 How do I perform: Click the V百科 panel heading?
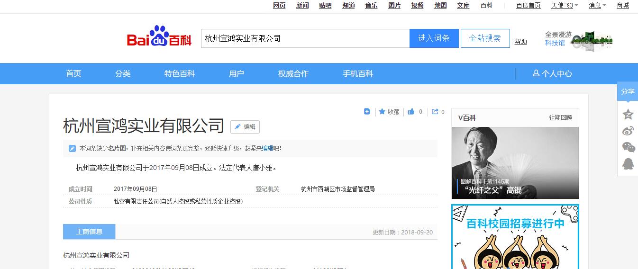[x=467, y=118]
